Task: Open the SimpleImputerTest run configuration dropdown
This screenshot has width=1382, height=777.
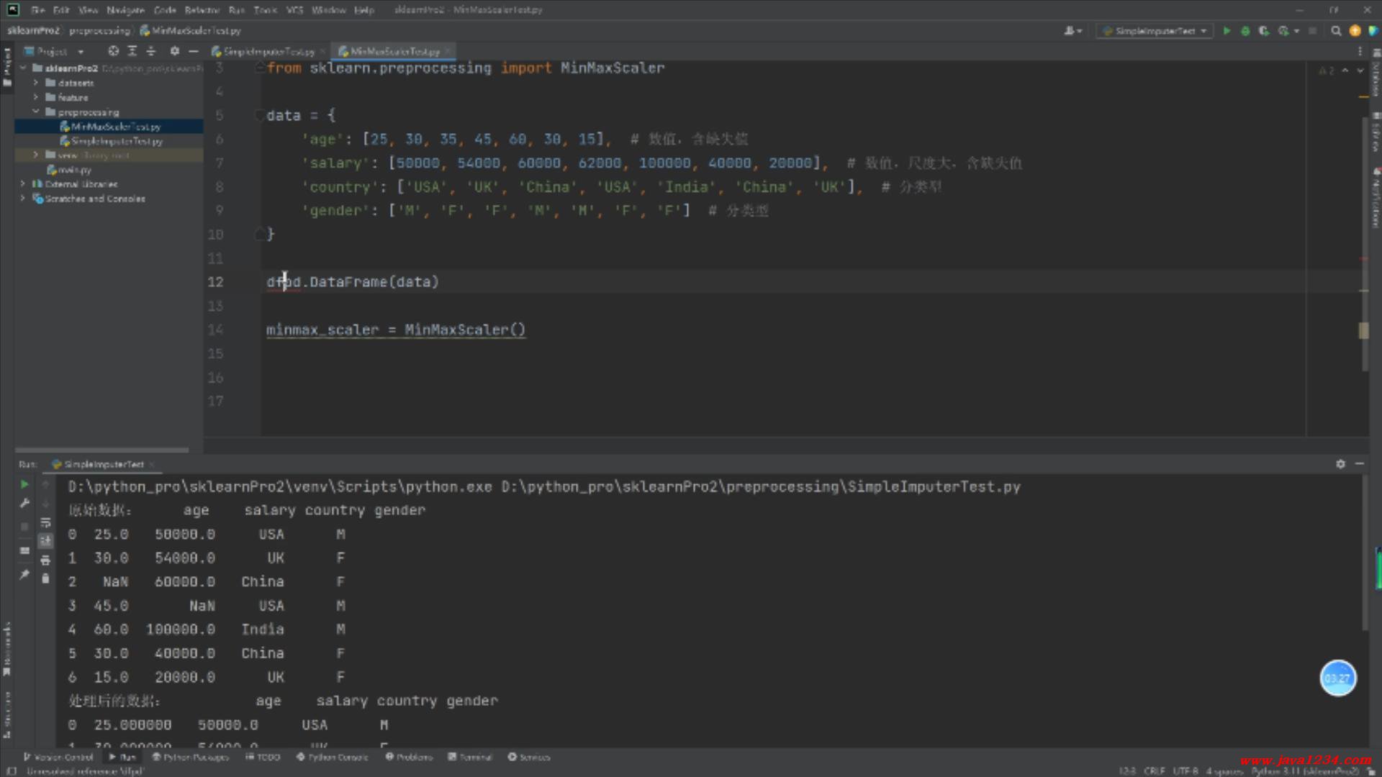Action: (x=1155, y=31)
